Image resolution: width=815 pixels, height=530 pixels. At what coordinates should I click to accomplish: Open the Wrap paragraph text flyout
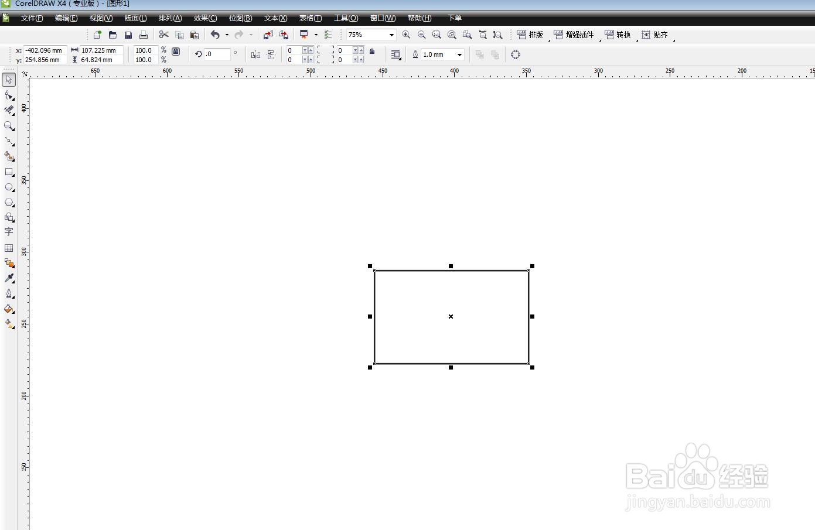click(x=395, y=54)
